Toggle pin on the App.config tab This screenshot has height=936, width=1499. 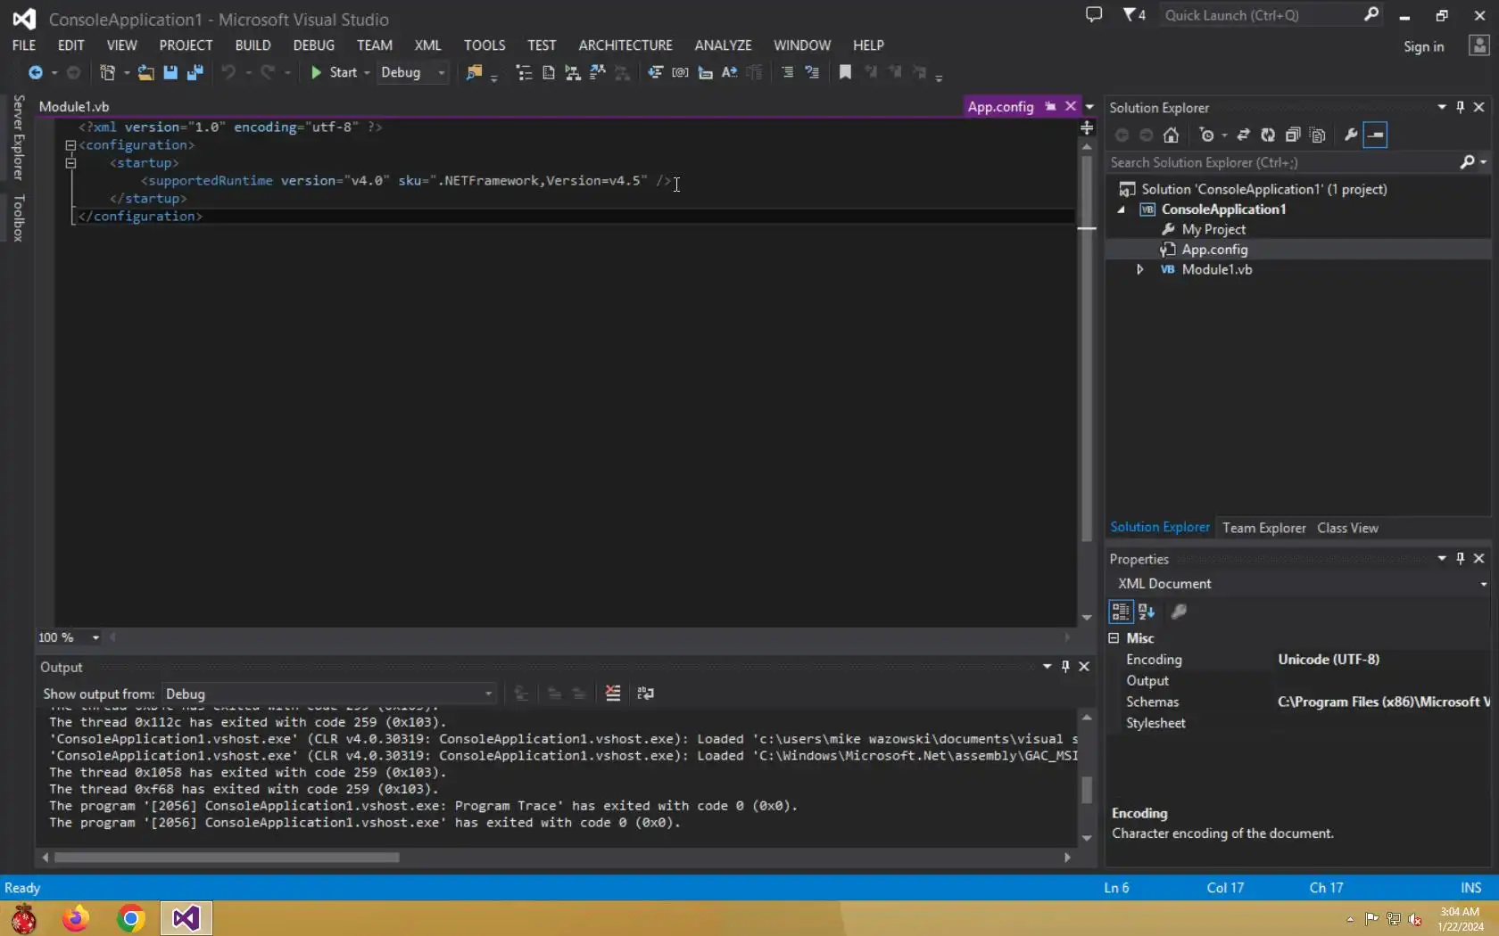[1050, 107]
